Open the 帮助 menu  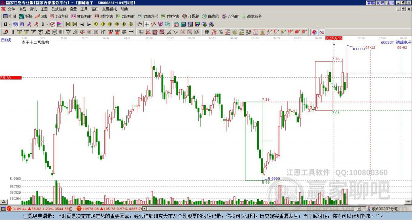124,9
